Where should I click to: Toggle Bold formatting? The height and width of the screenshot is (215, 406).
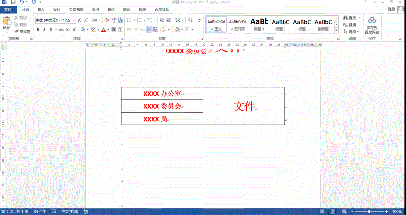tap(38, 30)
